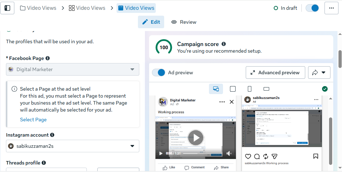Image resolution: width=342 pixels, height=176 pixels.
Task: Select the mobile phone preview icon
Action: (x=250, y=89)
